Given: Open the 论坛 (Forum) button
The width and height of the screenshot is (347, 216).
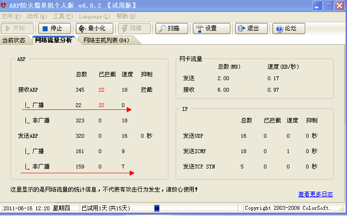Looking at the screenshot, I should [289, 28].
